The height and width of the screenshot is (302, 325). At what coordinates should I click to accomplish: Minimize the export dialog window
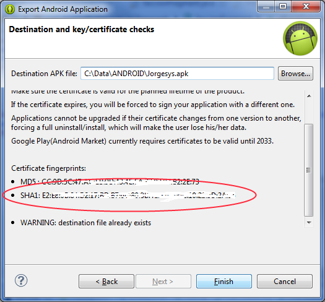coord(266,7)
